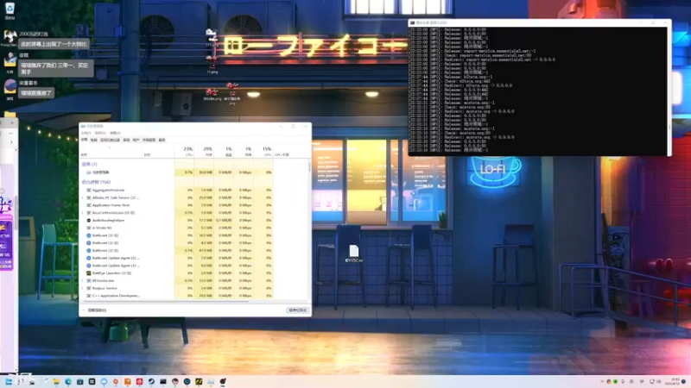This screenshot has height=388, width=691.
Task: Switch to the Details tab in Task Manager
Action: click(149, 140)
